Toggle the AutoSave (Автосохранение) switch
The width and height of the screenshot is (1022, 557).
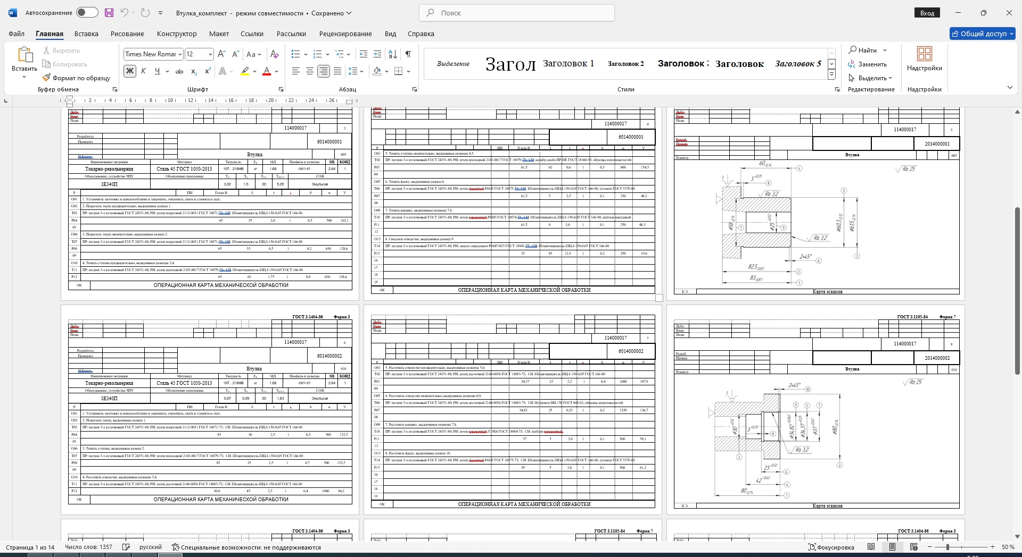click(x=87, y=13)
